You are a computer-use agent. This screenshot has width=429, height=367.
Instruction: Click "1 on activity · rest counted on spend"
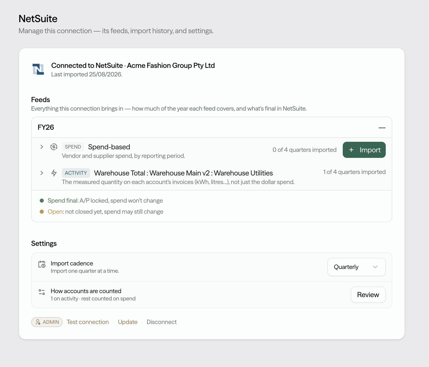[93, 298]
